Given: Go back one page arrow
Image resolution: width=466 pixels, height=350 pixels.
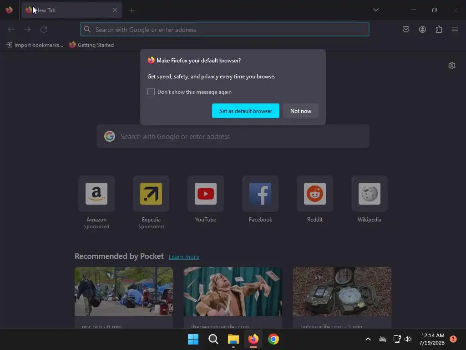Looking at the screenshot, I should (11, 30).
